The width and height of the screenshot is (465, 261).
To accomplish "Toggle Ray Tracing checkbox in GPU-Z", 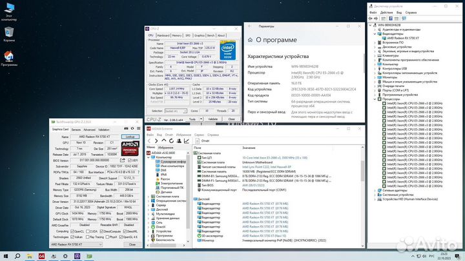I will coord(87,237).
